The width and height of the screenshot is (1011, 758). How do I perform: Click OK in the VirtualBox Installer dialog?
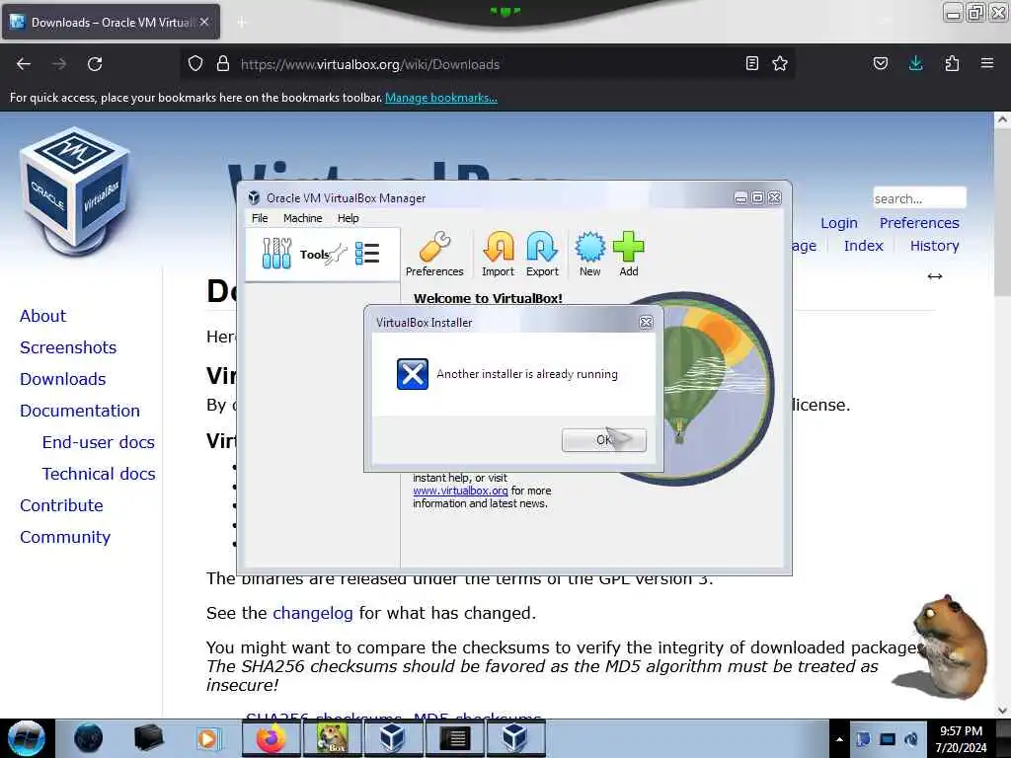coord(603,440)
